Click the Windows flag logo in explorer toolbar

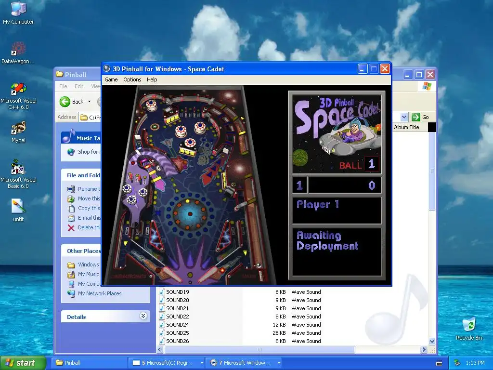click(x=427, y=86)
